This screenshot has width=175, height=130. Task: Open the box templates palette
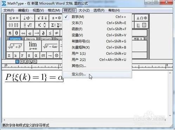[142, 25]
